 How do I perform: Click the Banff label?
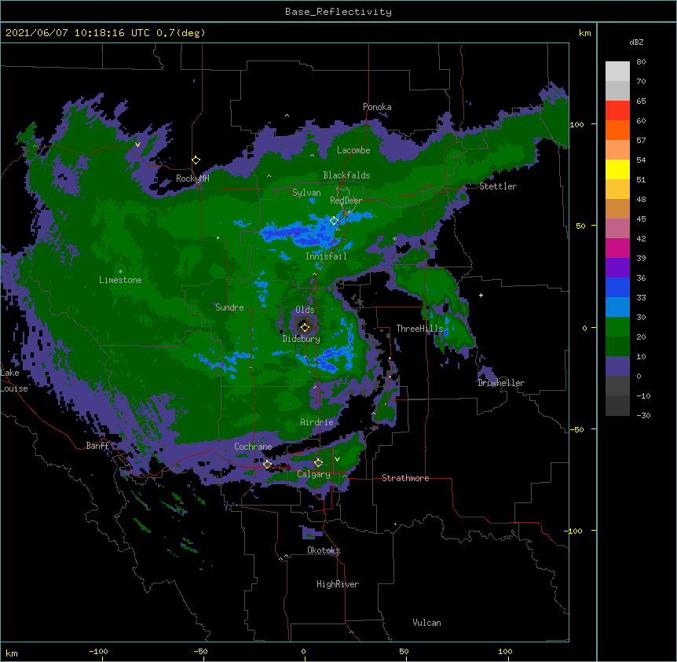click(x=97, y=446)
